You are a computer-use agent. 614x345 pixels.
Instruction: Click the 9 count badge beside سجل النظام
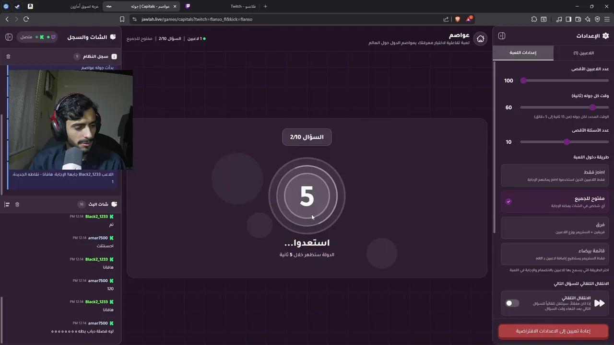pyautogui.click(x=76, y=57)
